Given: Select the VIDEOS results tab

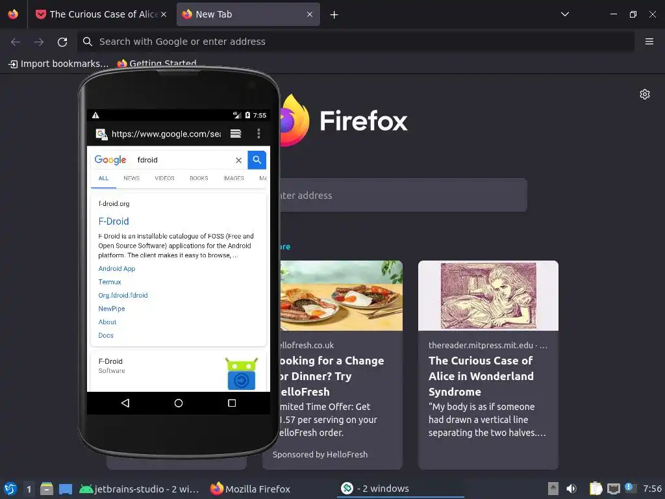Looking at the screenshot, I should click(x=164, y=178).
